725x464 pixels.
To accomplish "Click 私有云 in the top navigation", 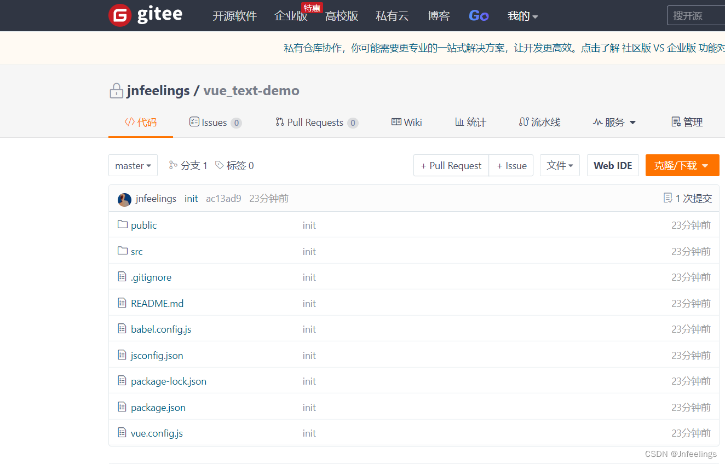I will [x=392, y=16].
